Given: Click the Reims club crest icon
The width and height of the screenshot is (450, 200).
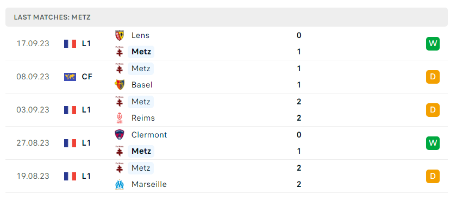Looking at the screenshot, I should click(x=120, y=118).
